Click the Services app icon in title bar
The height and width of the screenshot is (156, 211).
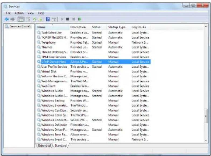[6, 6]
